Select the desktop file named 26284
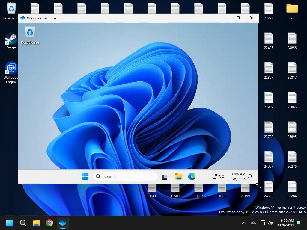 (292, 189)
